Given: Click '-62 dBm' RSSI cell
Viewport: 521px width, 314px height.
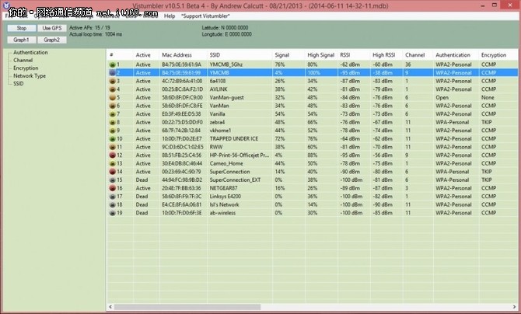Looking at the screenshot, I should [350, 65].
